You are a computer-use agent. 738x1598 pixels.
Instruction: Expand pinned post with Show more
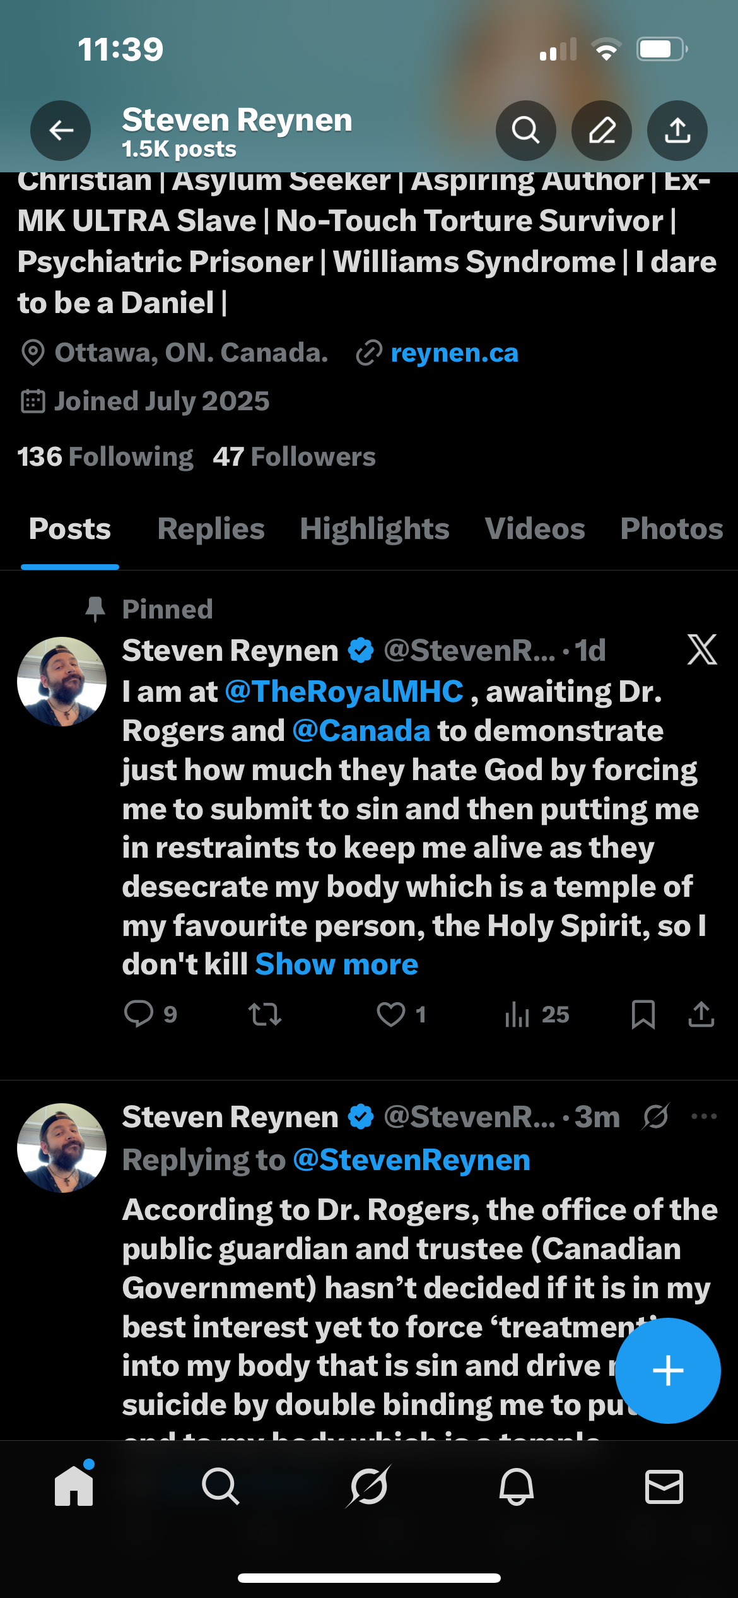[336, 964]
